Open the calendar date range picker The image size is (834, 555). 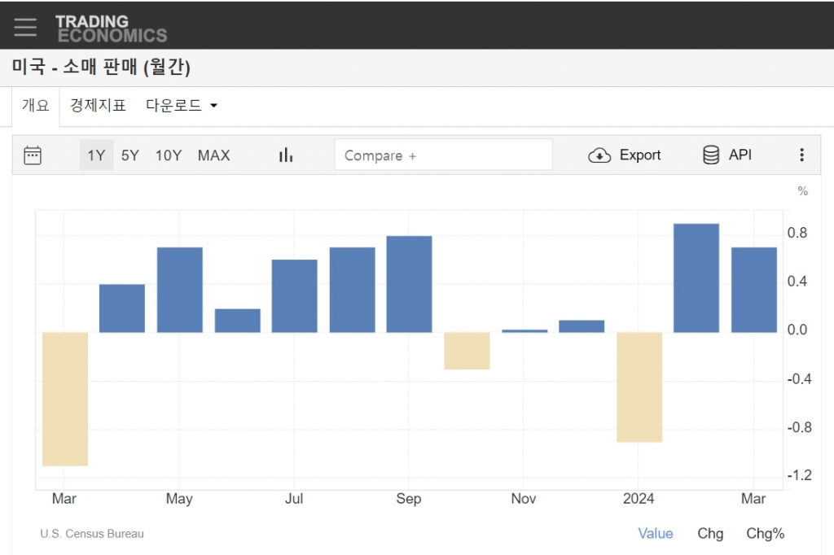pos(33,155)
